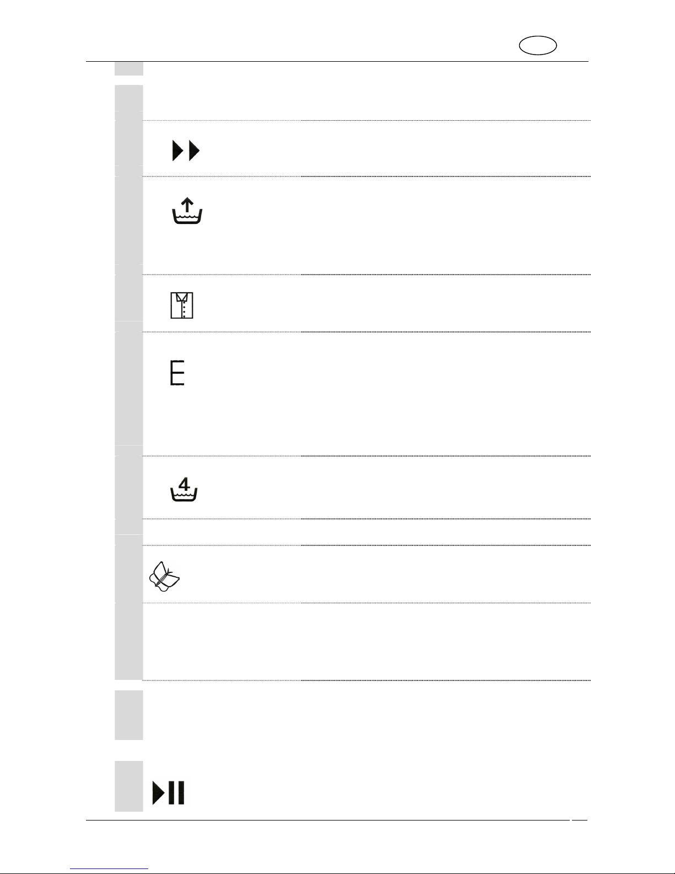The height and width of the screenshot is (874, 675).
Task: Click the gray cell next to the shirt icon
Action: tap(128, 303)
